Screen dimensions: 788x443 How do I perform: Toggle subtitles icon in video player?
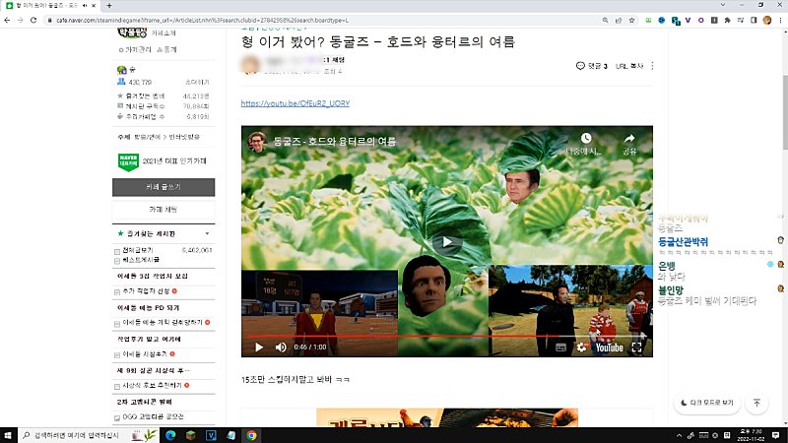tap(560, 347)
